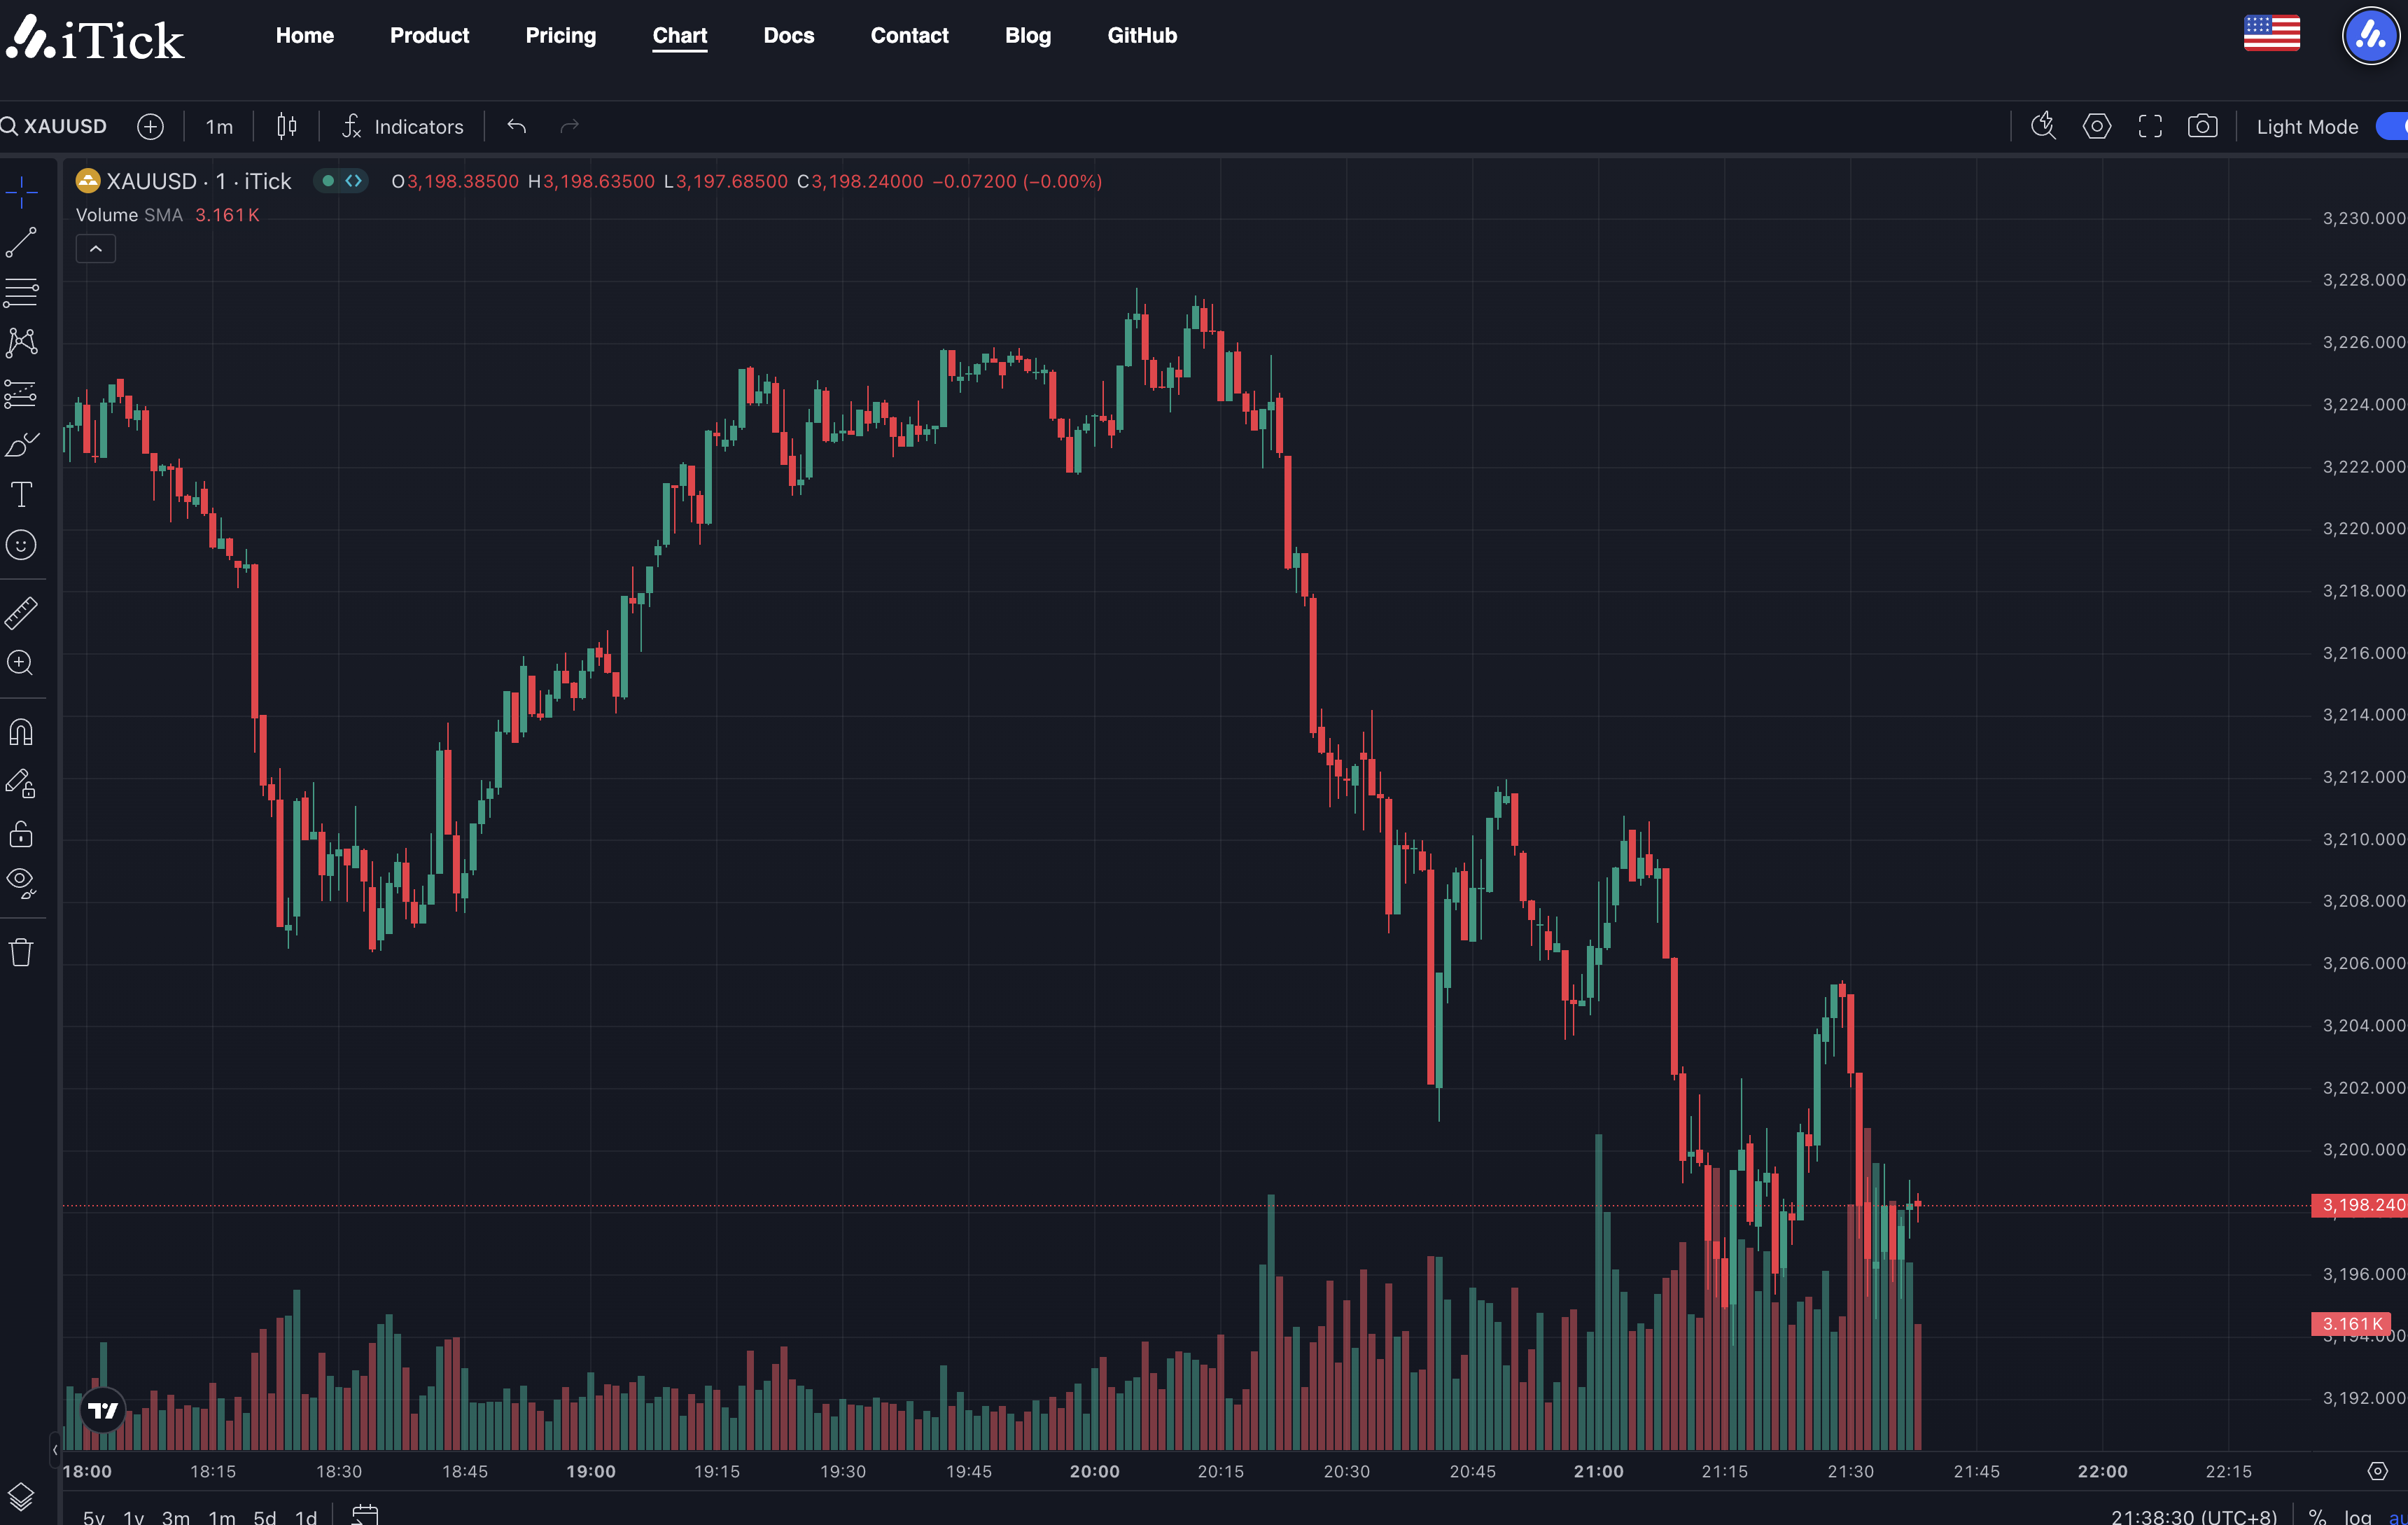
Task: Open the Indicators button
Action: (x=403, y=126)
